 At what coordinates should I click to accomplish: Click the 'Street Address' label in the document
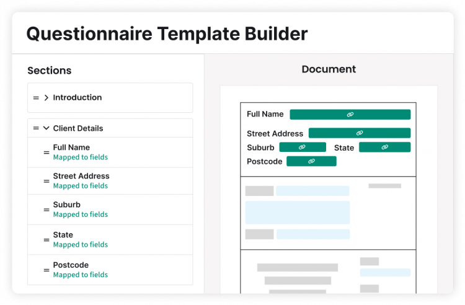[275, 134]
